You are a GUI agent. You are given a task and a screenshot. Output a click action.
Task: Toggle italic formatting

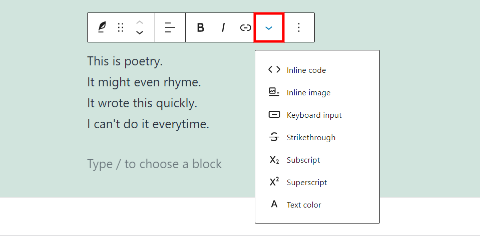click(223, 27)
